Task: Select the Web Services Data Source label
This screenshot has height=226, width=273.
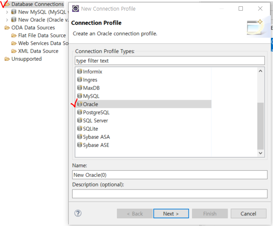Action: 43,43
